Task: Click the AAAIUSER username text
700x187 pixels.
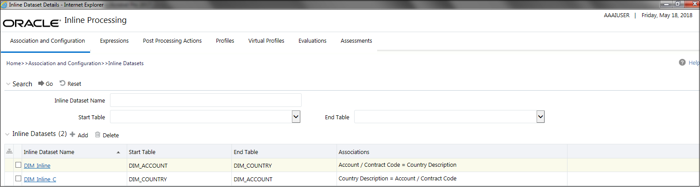Action: click(x=617, y=15)
